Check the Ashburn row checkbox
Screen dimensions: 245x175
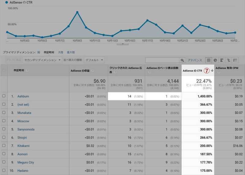[x=4, y=96]
